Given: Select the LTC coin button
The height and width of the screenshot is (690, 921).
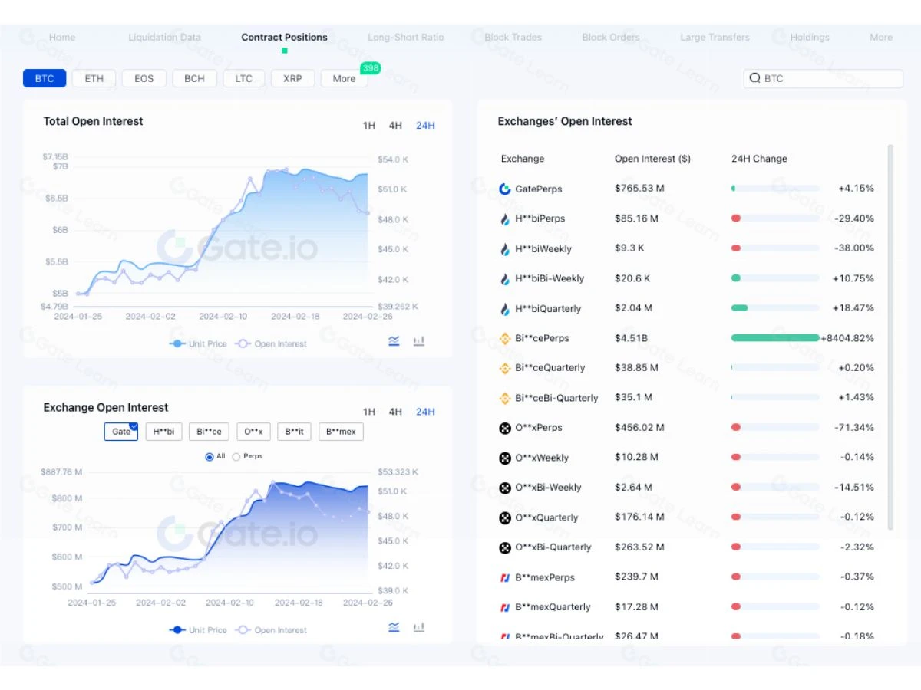Looking at the screenshot, I should tap(243, 78).
